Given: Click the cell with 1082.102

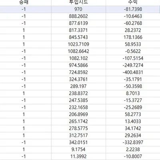Looking at the screenshot, I should [78, 58].
